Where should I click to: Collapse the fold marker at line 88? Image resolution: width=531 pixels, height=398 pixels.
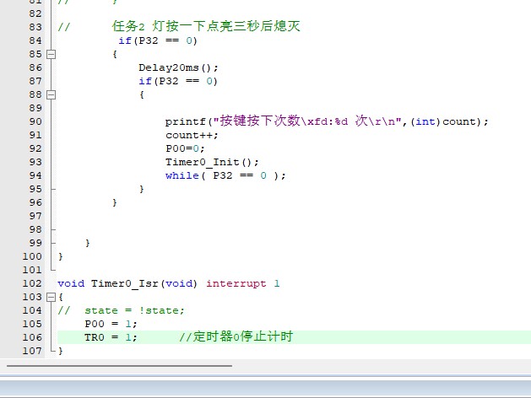51,94
